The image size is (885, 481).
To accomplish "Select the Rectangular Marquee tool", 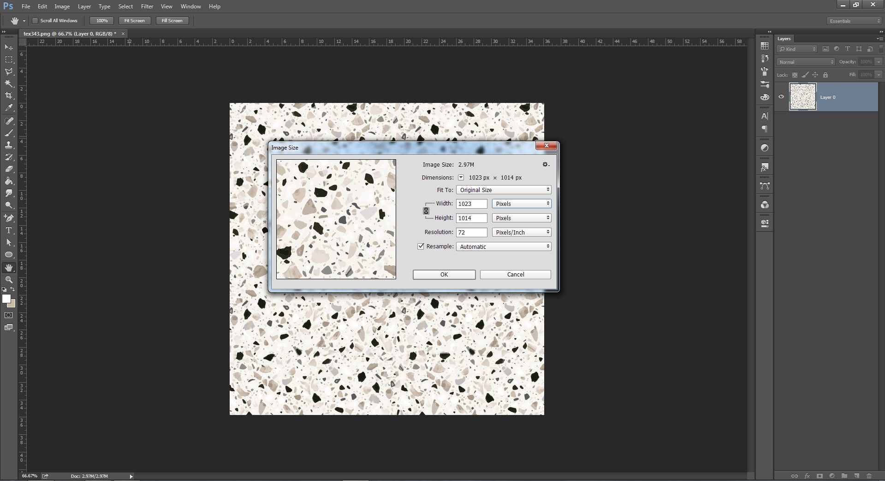I will click(x=9, y=60).
